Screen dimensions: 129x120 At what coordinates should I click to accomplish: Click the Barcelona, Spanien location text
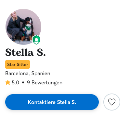pos(28,74)
